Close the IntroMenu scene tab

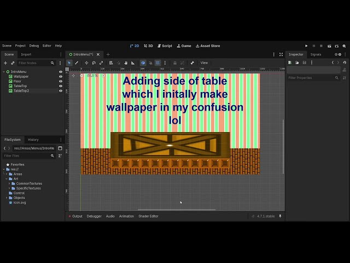[98, 55]
